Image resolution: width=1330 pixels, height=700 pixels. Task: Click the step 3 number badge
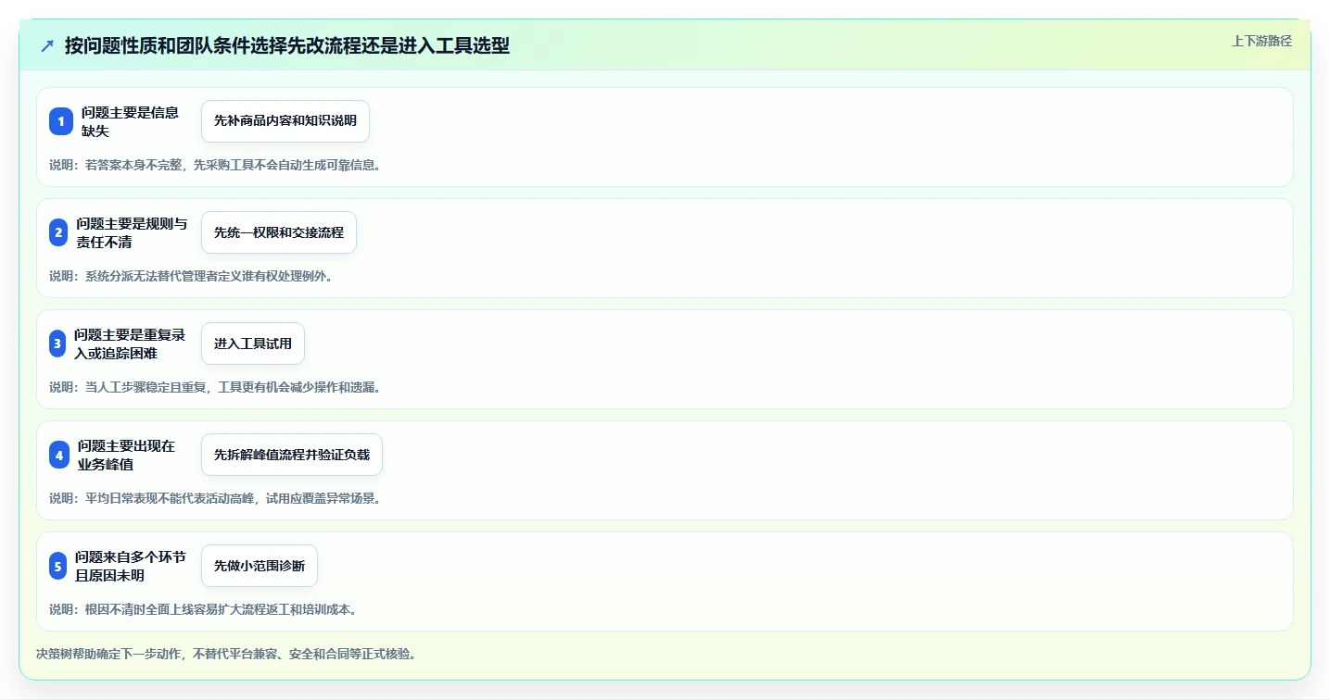click(57, 344)
